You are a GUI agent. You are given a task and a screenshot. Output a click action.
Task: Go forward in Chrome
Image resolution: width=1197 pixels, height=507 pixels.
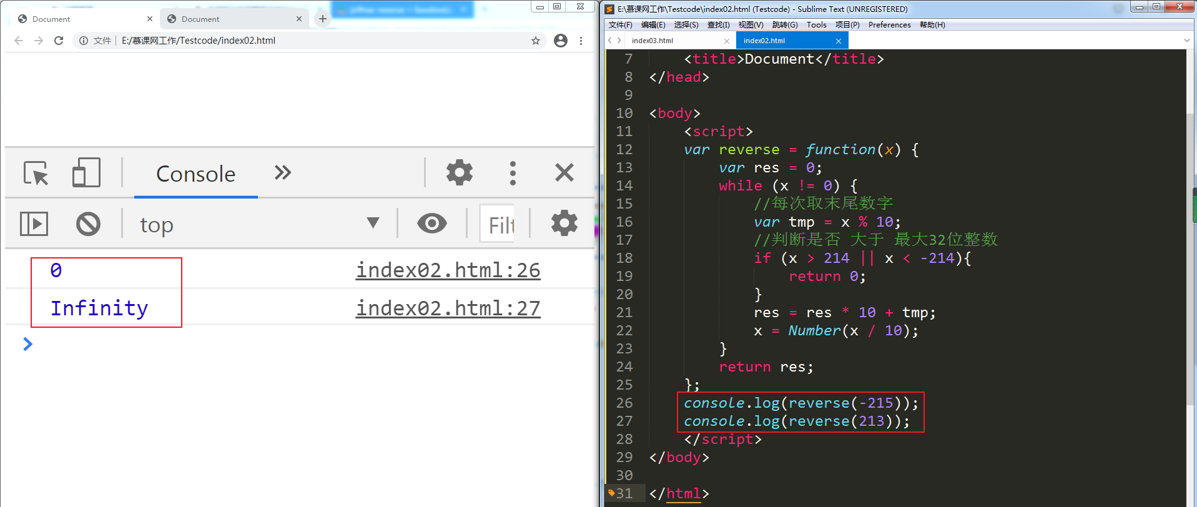tap(39, 41)
